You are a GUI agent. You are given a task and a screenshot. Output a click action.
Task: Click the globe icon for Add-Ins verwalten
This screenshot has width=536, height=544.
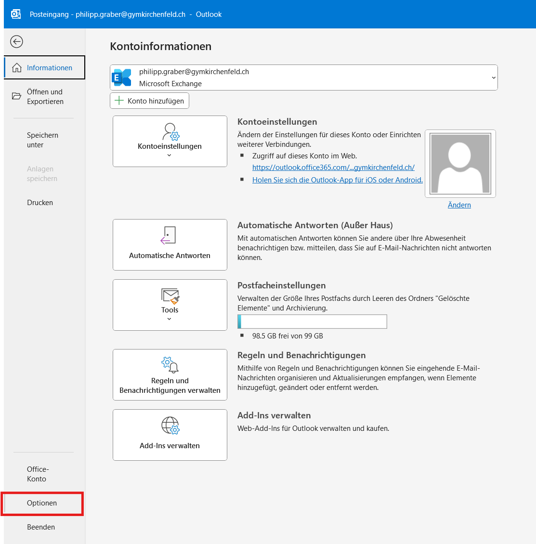pos(170,426)
